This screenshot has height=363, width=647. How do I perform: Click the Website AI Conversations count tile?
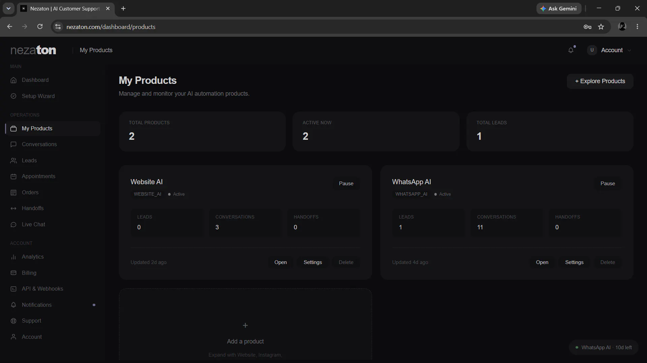tap(245, 223)
